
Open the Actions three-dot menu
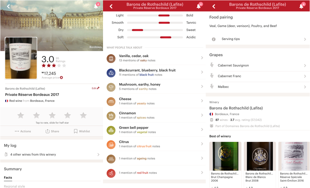[x=17, y=131]
